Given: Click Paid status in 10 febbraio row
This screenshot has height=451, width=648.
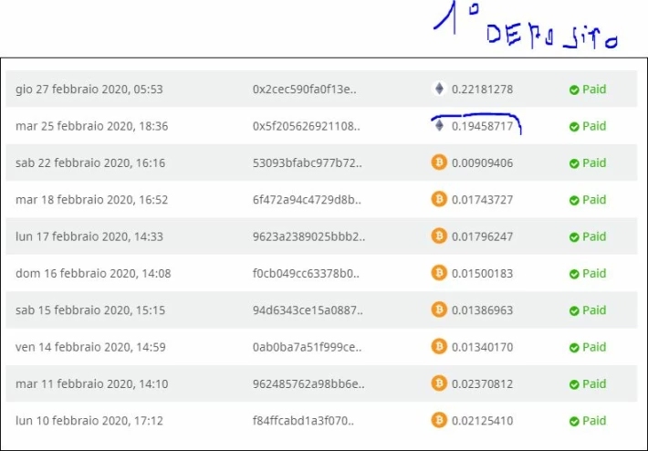Looking at the screenshot, I should pyautogui.click(x=594, y=420).
